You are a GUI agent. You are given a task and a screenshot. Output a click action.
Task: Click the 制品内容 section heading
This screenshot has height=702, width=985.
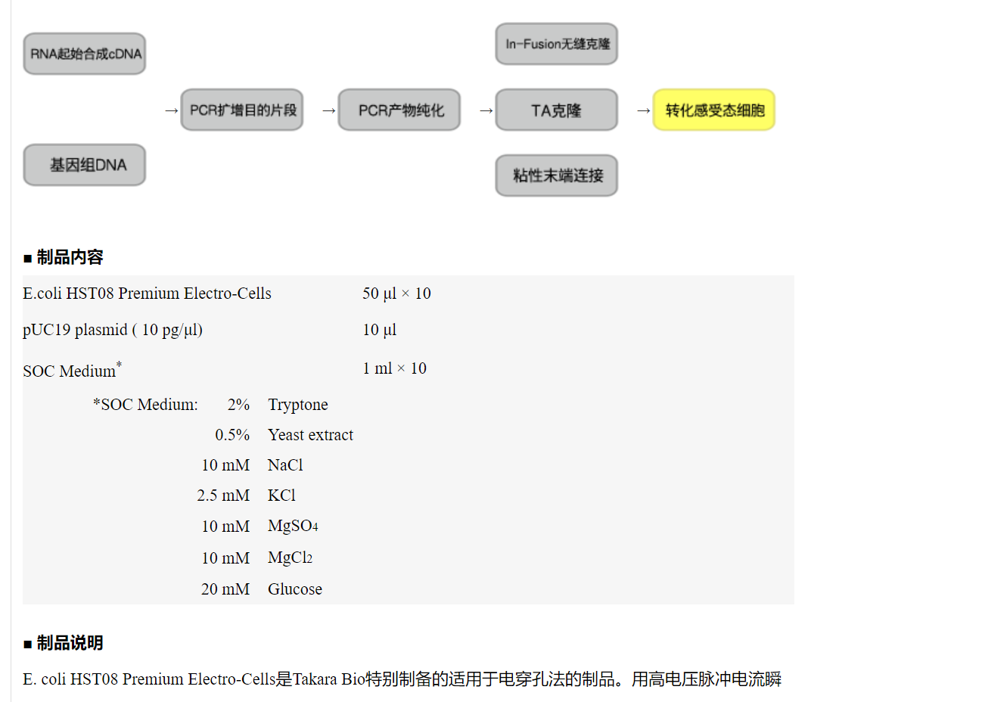pyautogui.click(x=69, y=257)
